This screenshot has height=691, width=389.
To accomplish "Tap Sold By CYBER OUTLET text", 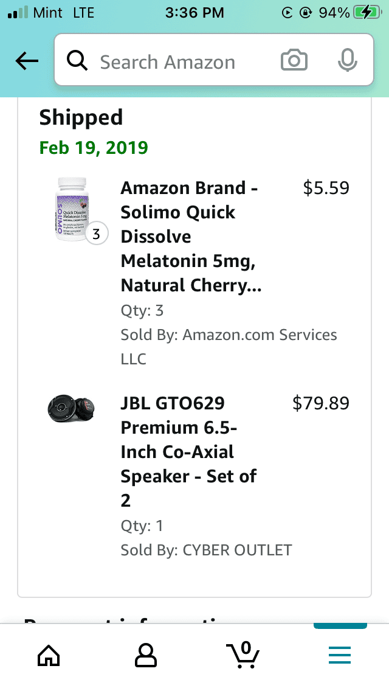I will click(x=206, y=550).
